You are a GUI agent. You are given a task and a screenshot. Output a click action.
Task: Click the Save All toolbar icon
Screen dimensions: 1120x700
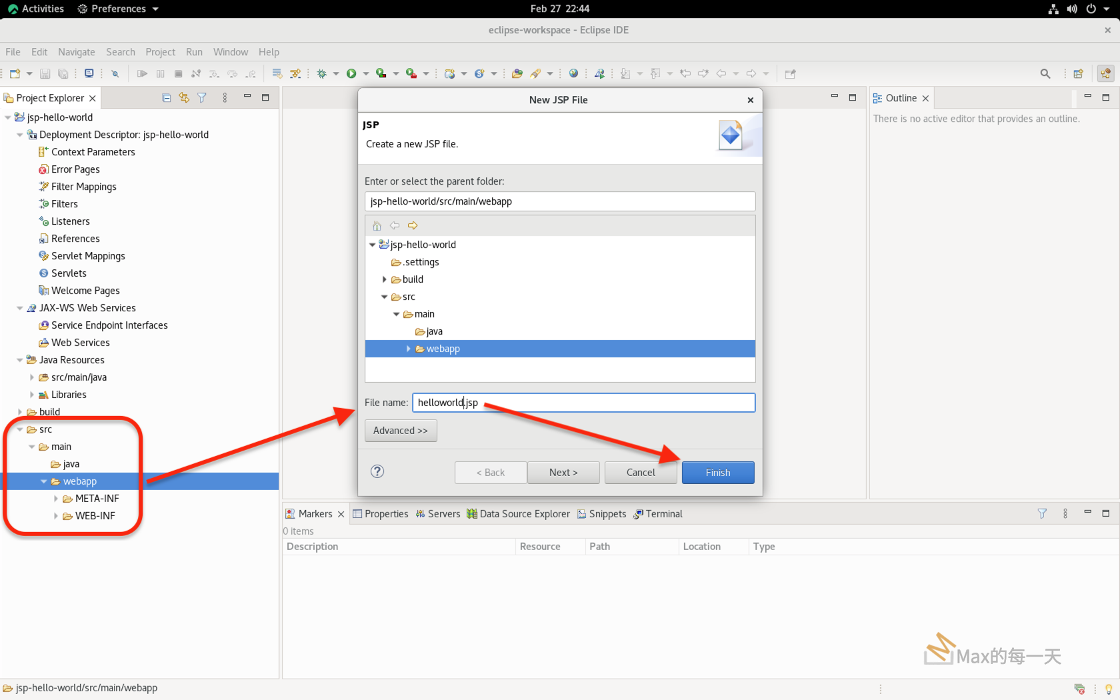point(63,73)
